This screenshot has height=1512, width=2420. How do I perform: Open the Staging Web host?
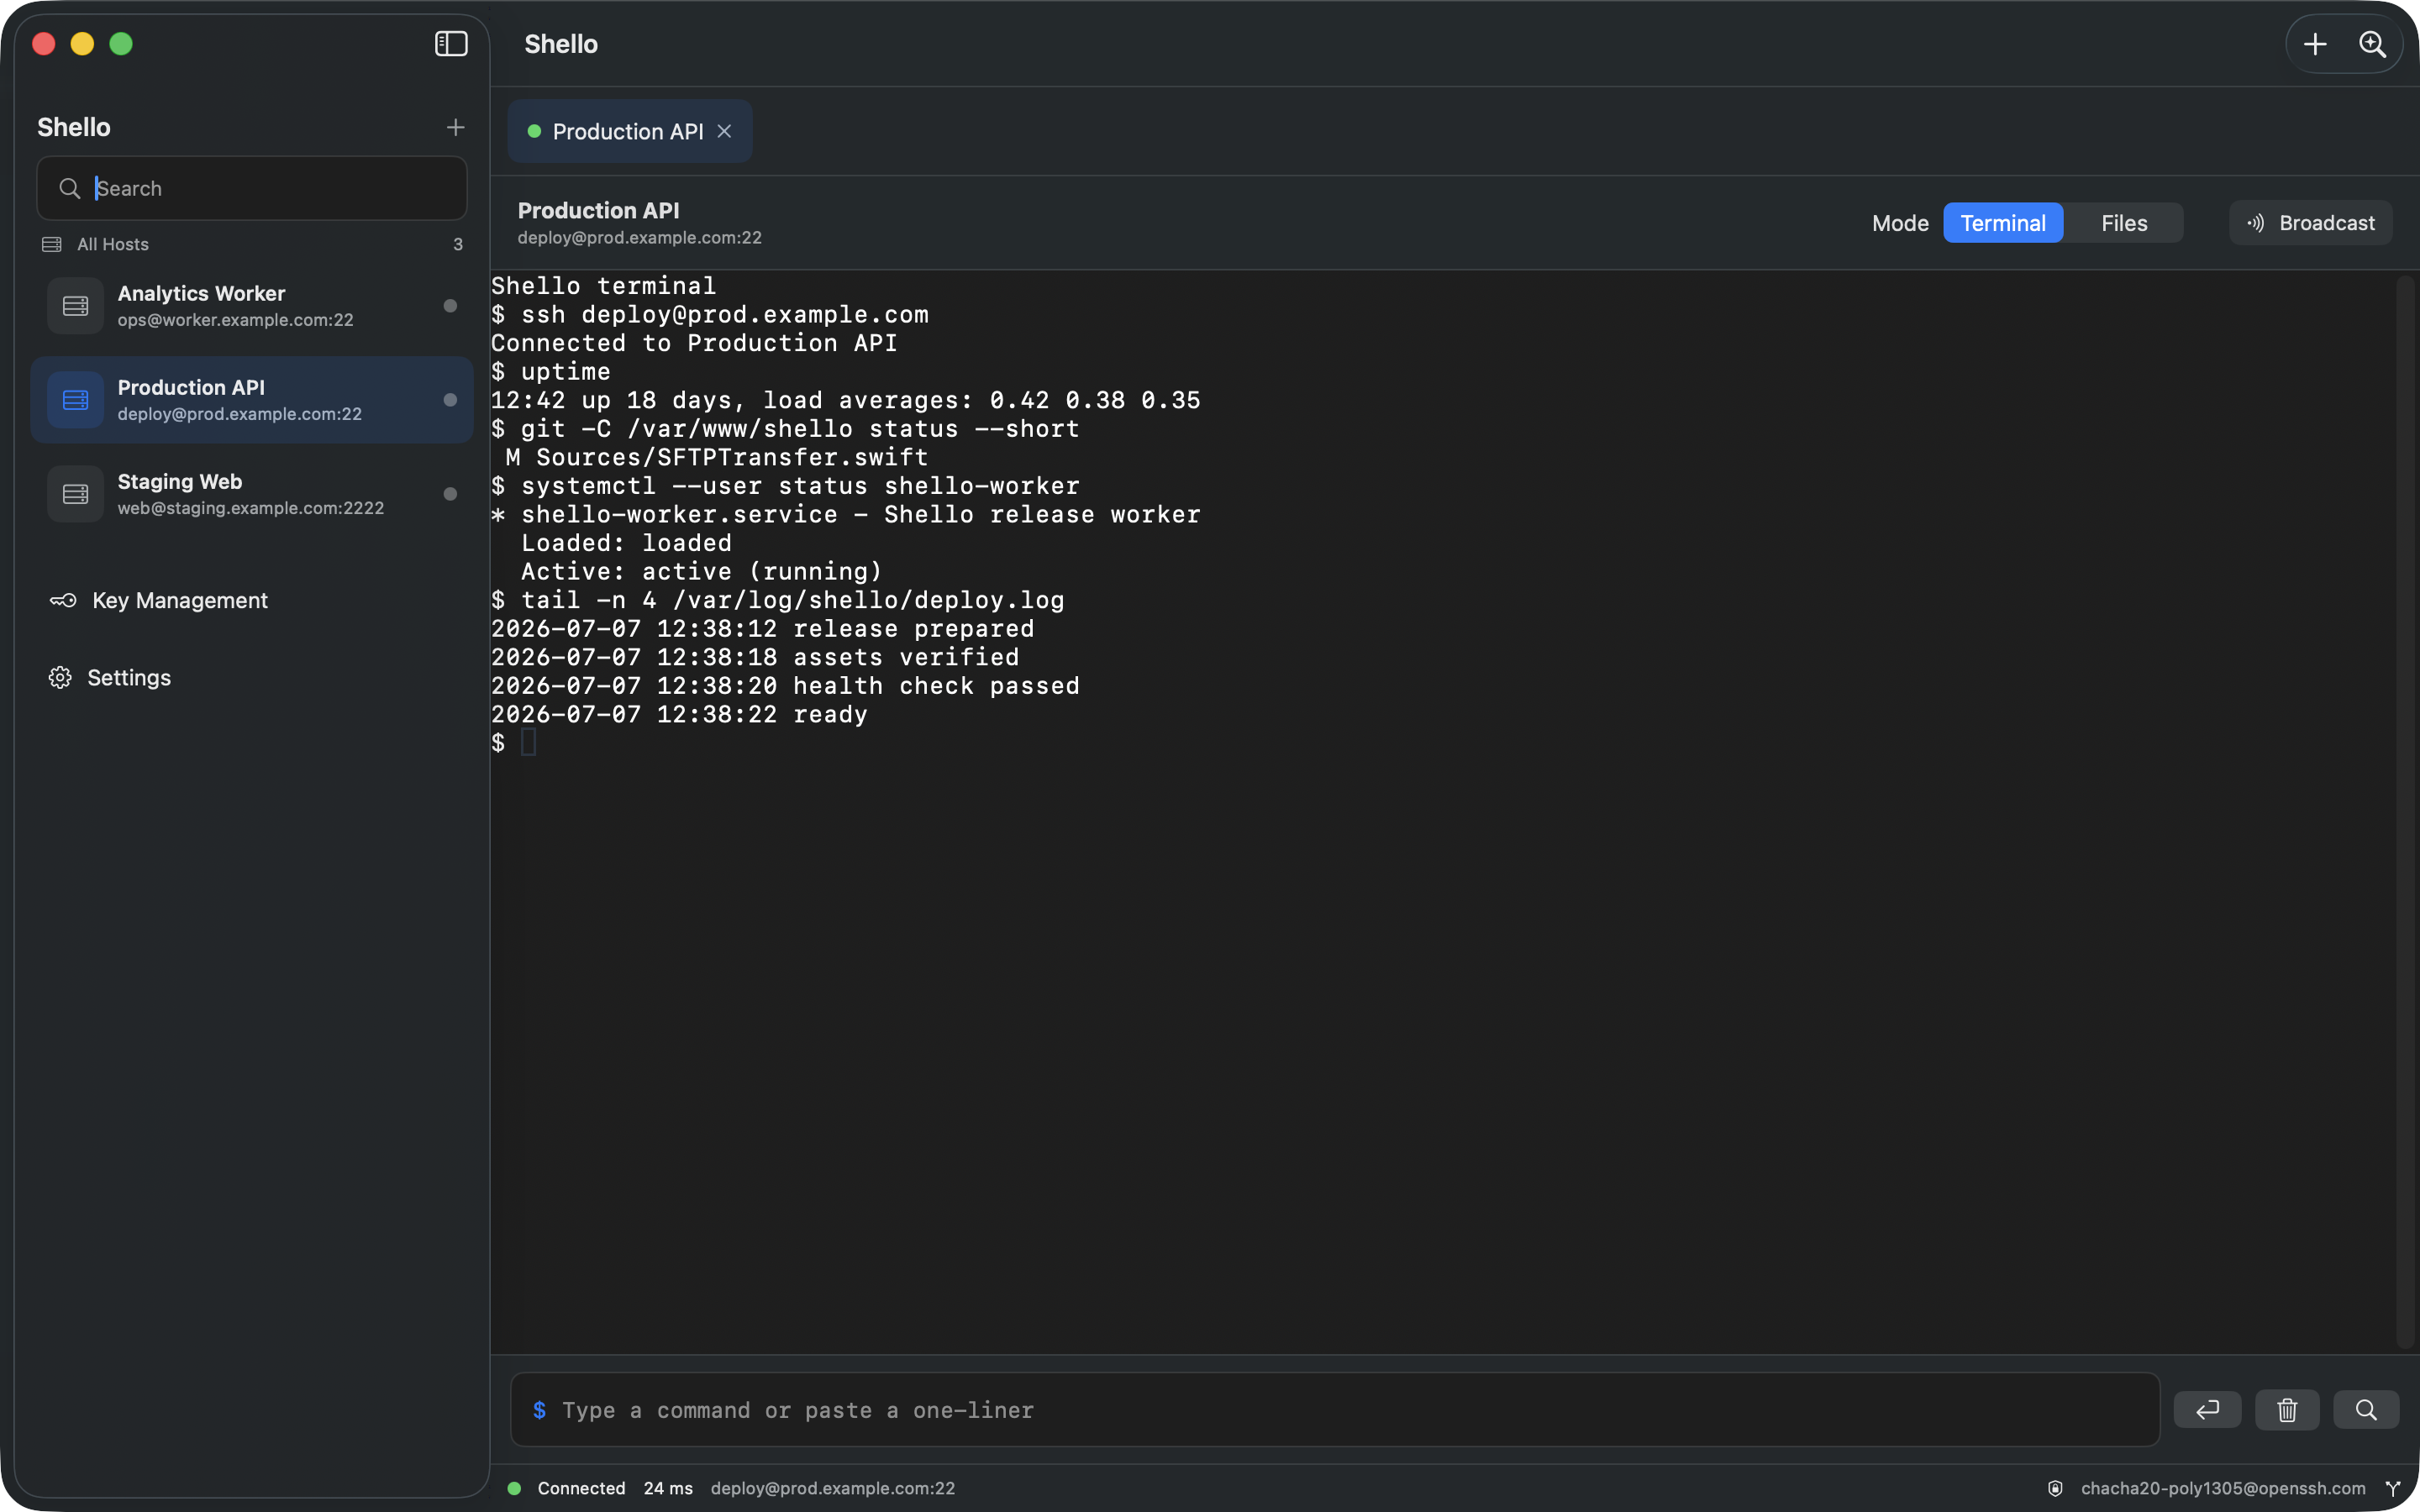[252, 494]
